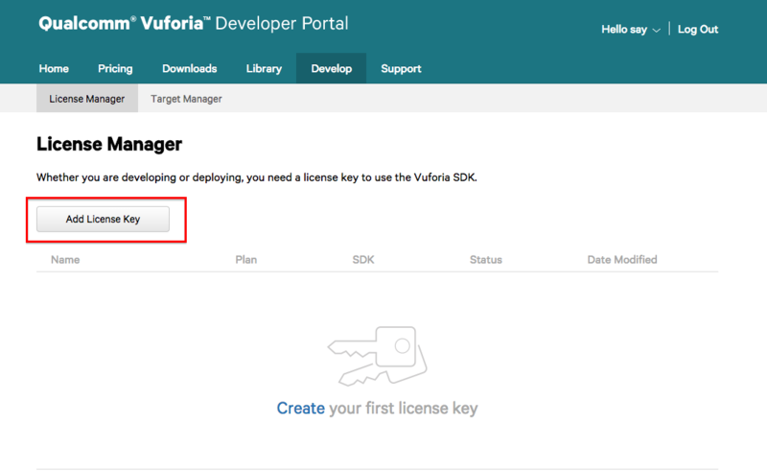Viewport: 767px width, 471px height.
Task: Sort by the SDK column header
Action: point(363,260)
